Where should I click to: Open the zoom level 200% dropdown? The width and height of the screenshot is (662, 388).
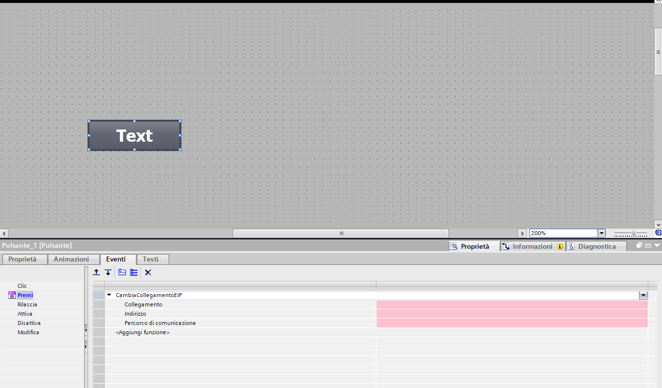tap(602, 234)
